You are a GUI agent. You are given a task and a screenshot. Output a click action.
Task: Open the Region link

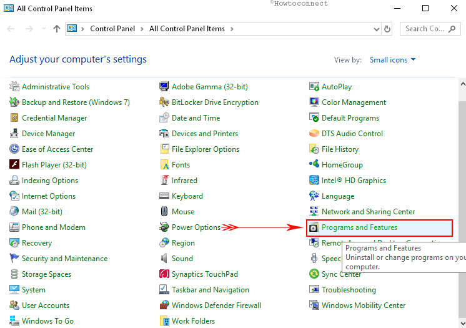click(183, 243)
